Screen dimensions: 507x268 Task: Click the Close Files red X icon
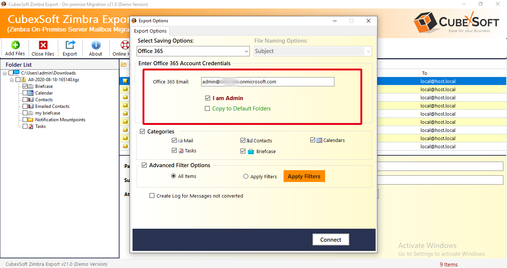(43, 45)
